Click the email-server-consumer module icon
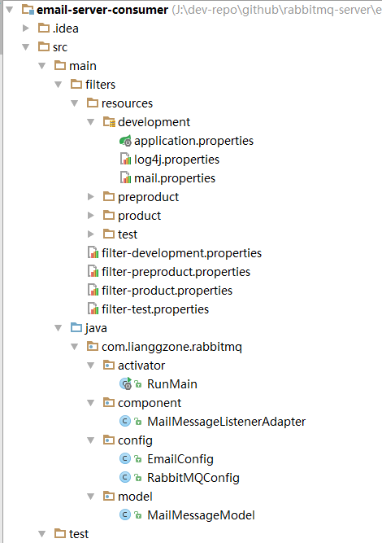Image resolution: width=382 pixels, height=543 pixels. (x=28, y=9)
